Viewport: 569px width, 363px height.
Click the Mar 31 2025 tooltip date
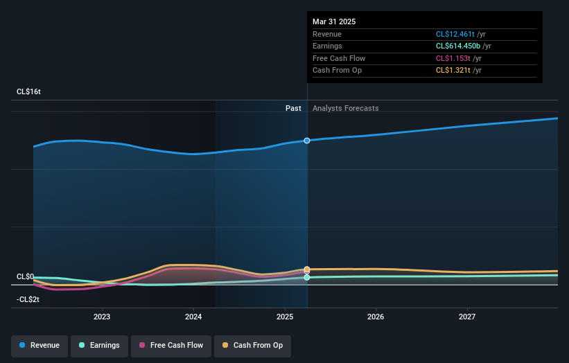[334, 21]
